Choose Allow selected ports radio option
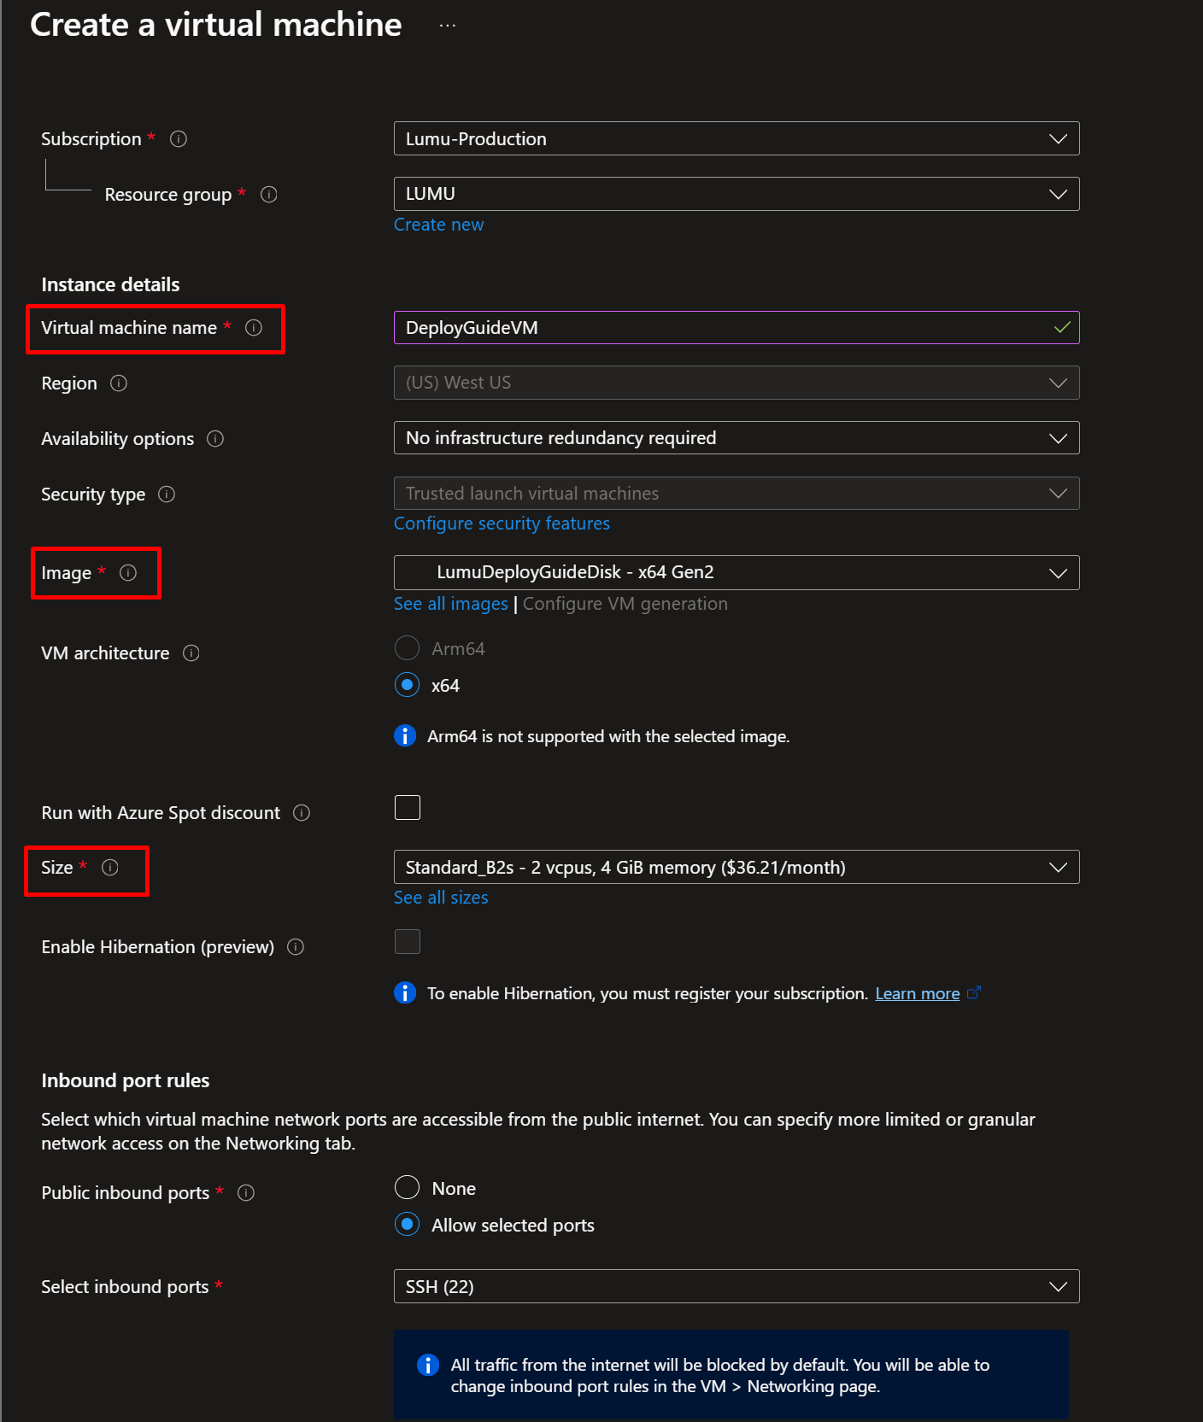The width and height of the screenshot is (1203, 1422). coord(408,1225)
